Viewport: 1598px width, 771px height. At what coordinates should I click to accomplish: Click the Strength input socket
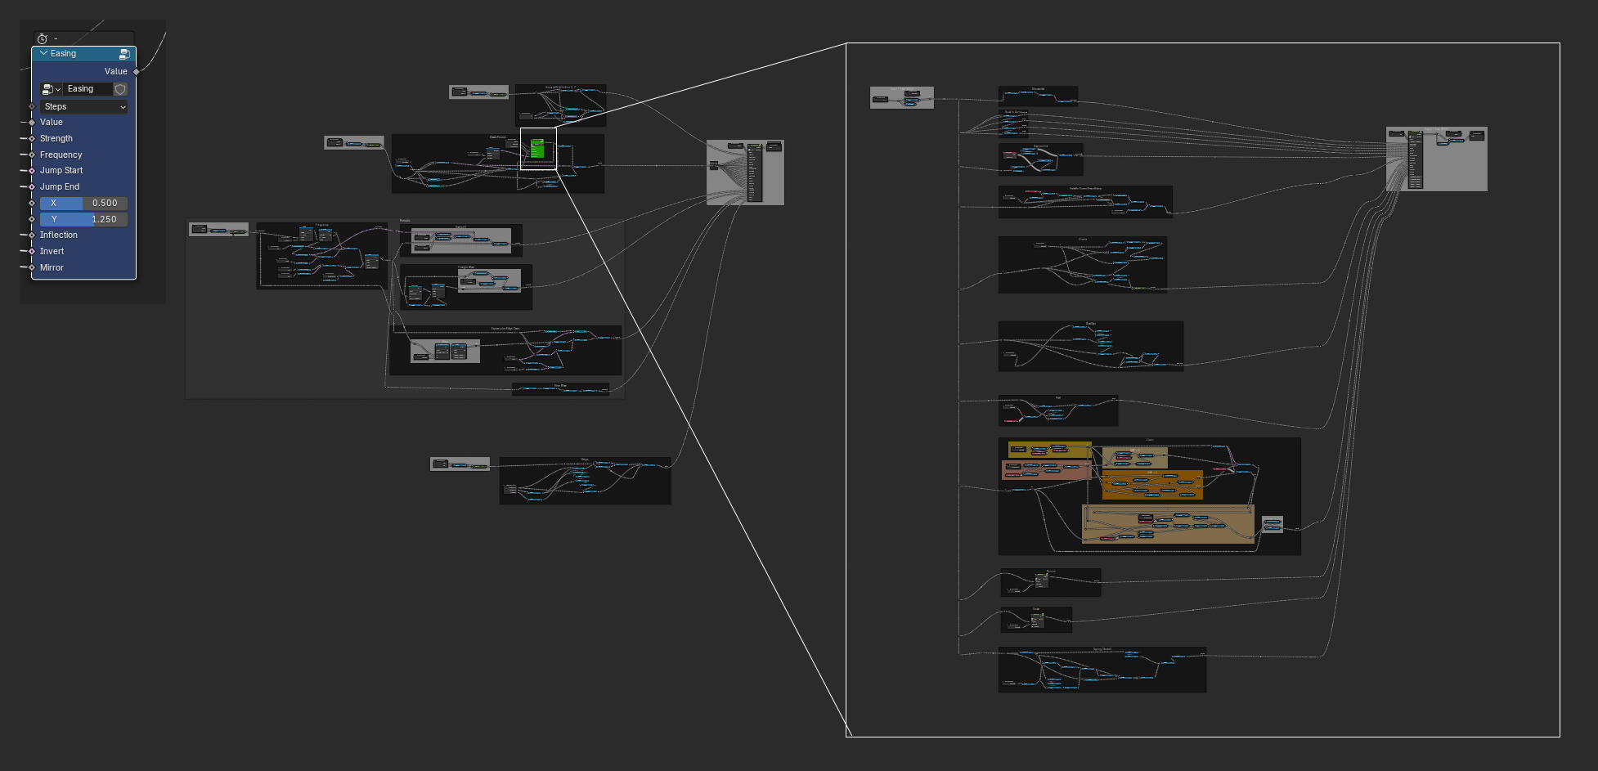32,139
